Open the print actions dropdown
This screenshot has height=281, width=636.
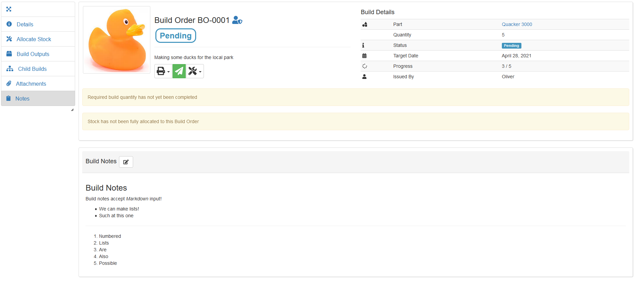coord(163,71)
